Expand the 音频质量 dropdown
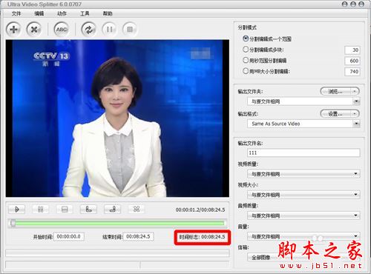371x274 pixels. [356, 215]
